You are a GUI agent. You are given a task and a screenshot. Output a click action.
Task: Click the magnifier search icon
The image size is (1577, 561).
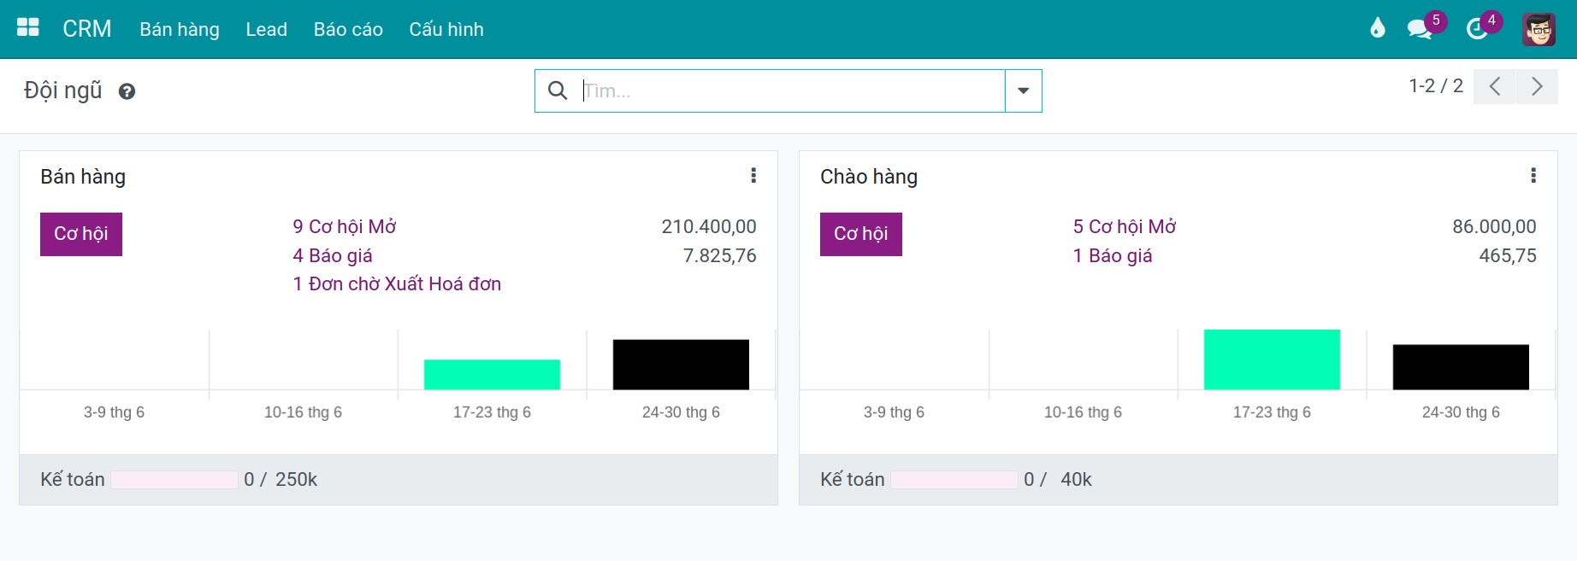point(558,91)
